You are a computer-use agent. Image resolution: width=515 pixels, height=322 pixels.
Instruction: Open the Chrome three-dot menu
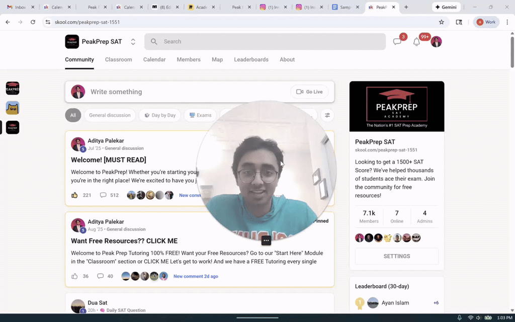507,22
